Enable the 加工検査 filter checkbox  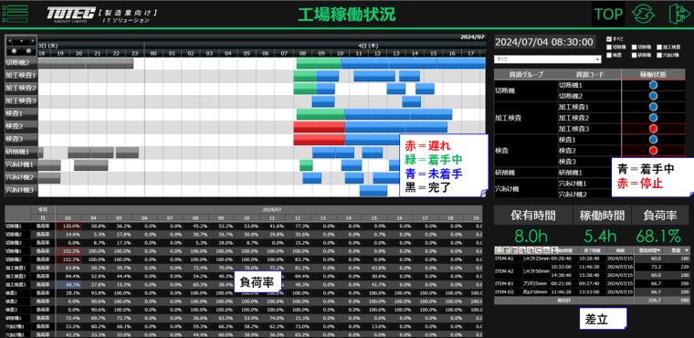(659, 47)
